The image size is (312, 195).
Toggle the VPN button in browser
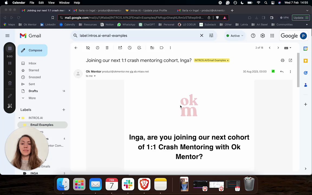point(284,18)
